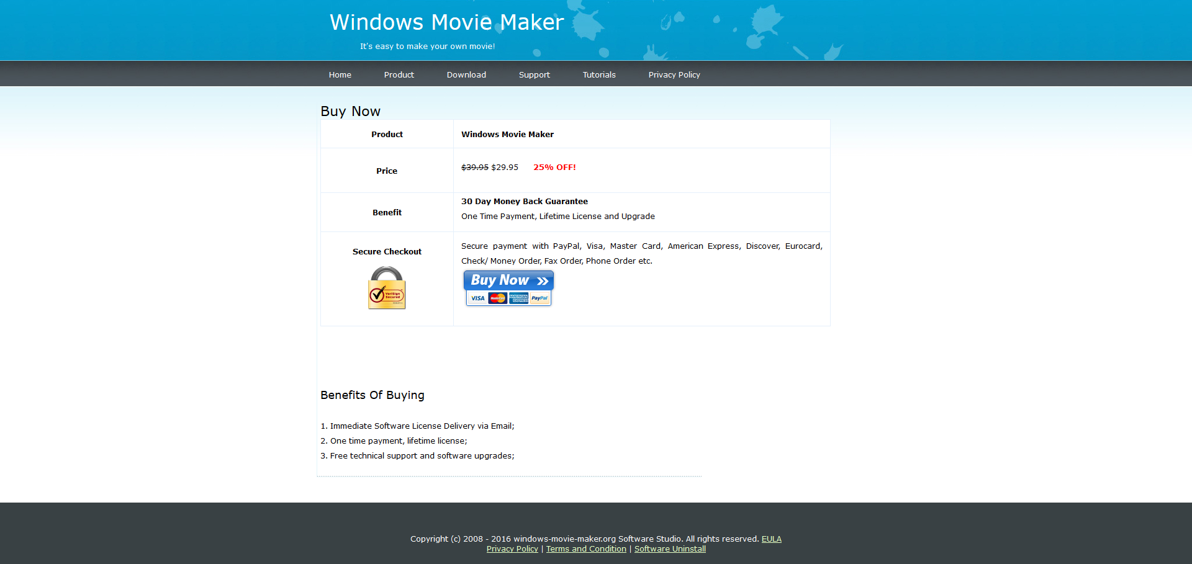This screenshot has width=1192, height=564.
Task: Click the American Express card icon
Action: 518,298
